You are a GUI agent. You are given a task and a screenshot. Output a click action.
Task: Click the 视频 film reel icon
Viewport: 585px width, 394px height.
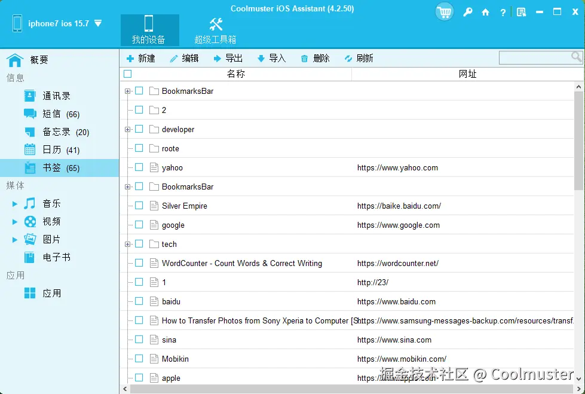point(30,221)
